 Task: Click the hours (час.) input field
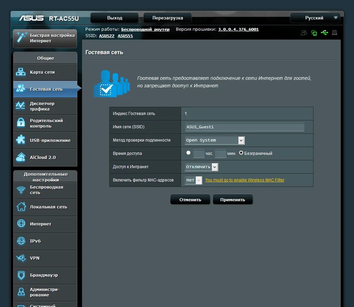(x=199, y=153)
